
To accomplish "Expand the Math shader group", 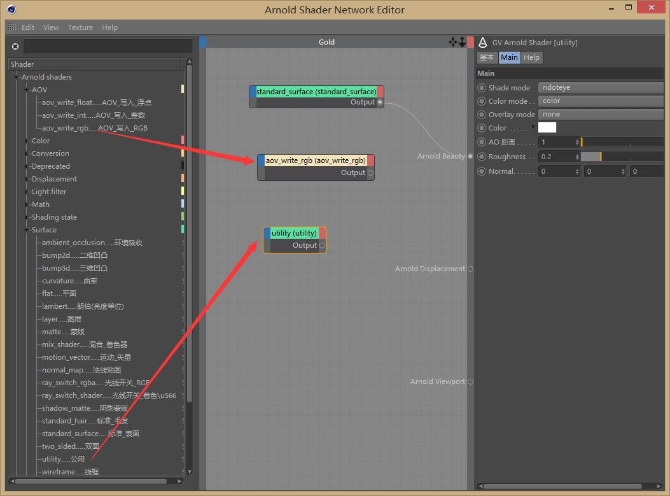I will (27, 204).
